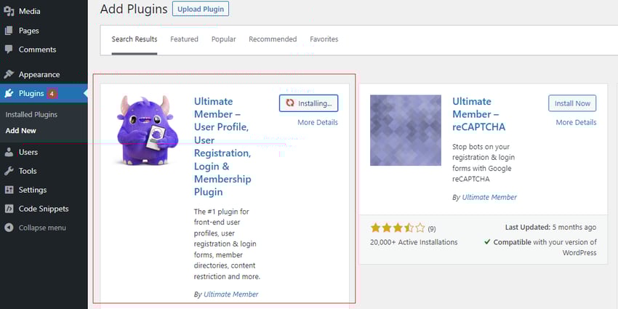Click the reCAPTCHA star rating
Screen dimensions: 618x309
point(398,228)
